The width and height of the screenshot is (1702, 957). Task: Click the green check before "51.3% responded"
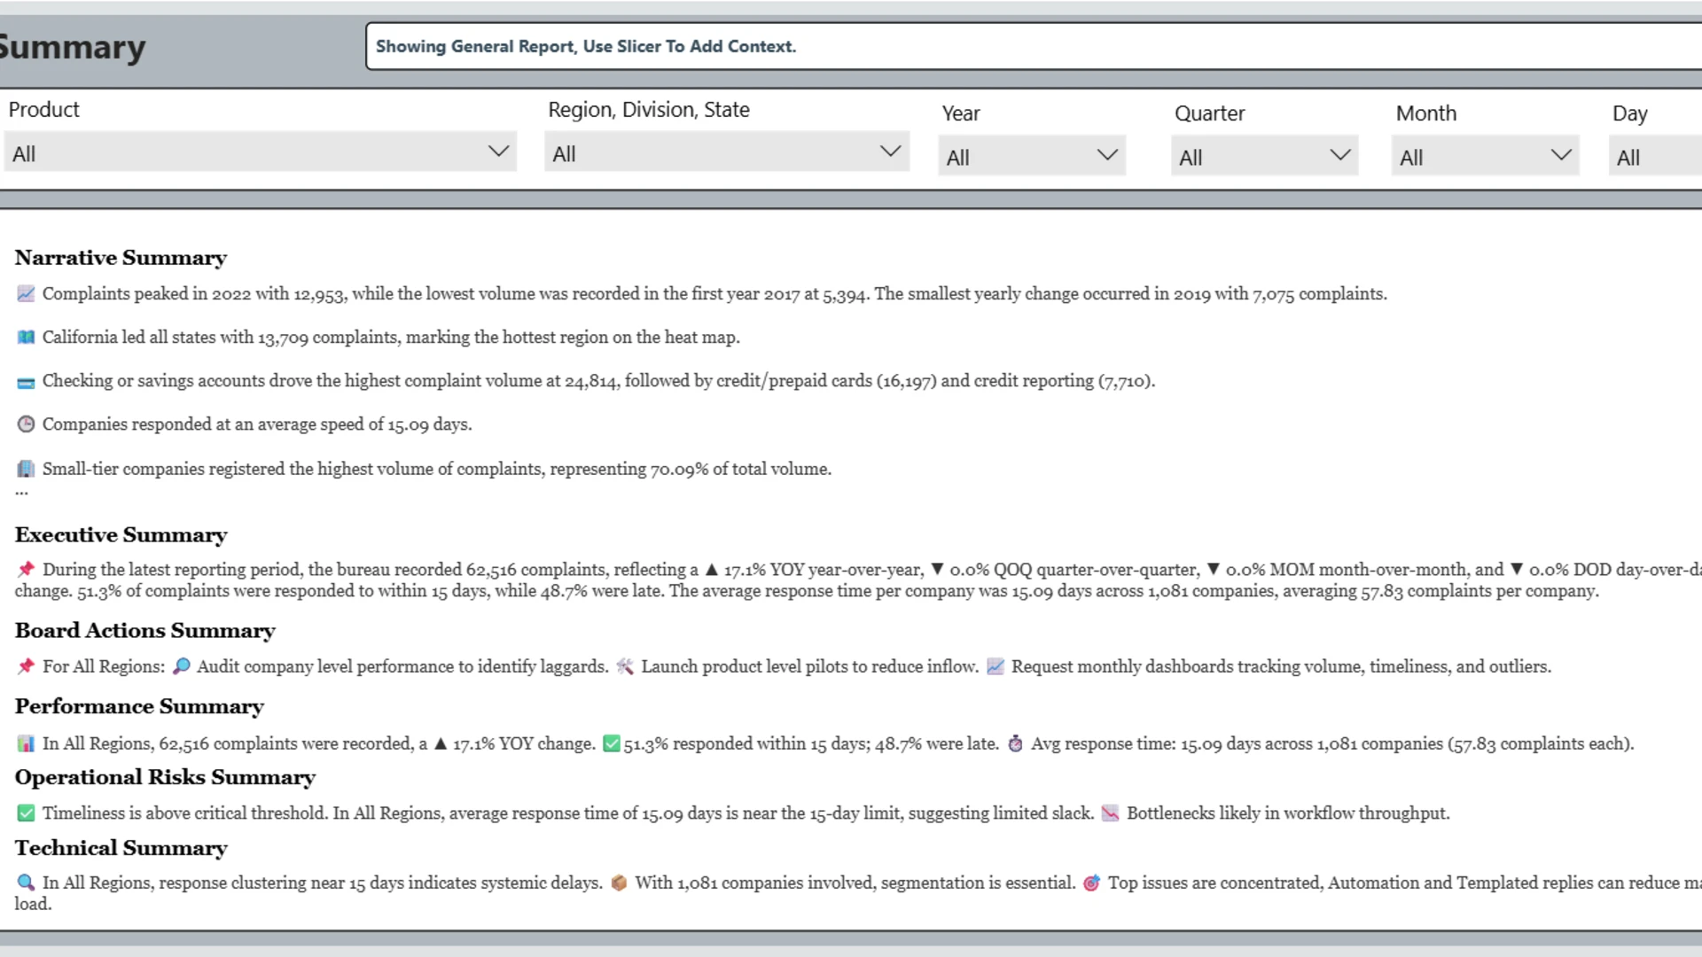(611, 743)
